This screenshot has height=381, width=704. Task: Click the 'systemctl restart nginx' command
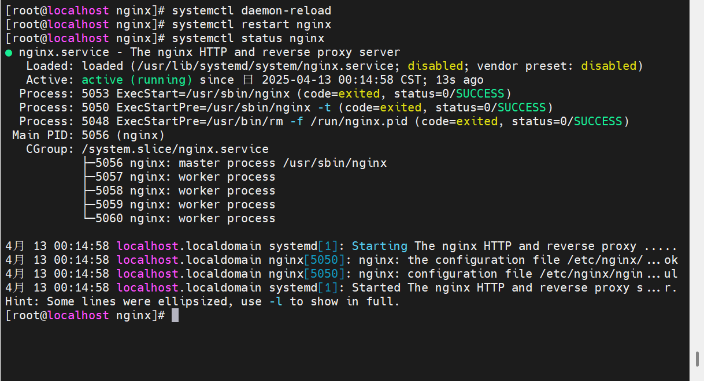(x=251, y=24)
